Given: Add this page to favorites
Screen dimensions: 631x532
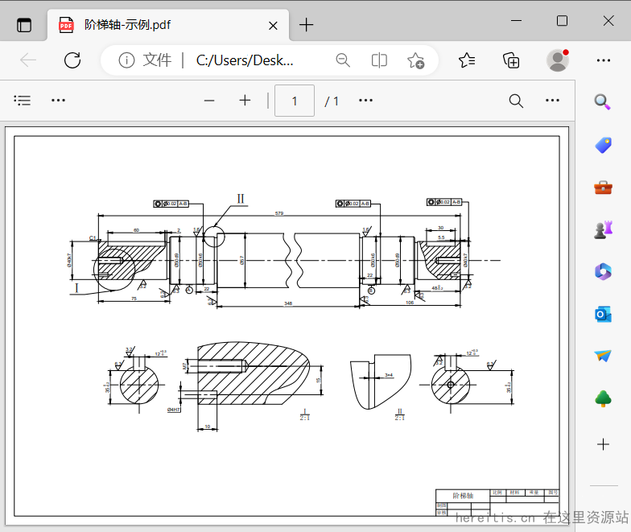Looking at the screenshot, I should click(x=415, y=60).
